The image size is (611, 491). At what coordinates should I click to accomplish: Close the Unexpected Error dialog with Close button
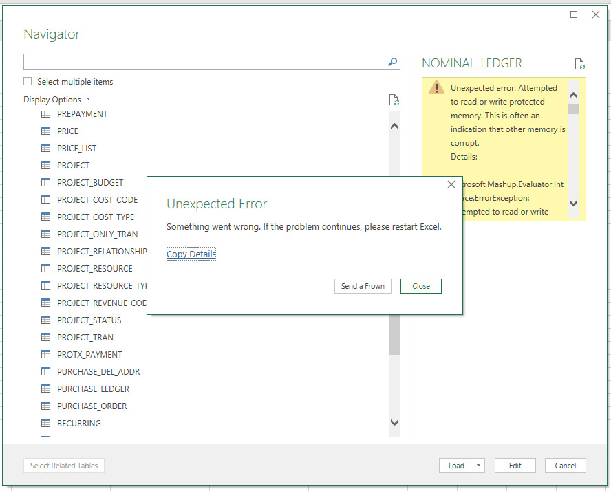421,286
